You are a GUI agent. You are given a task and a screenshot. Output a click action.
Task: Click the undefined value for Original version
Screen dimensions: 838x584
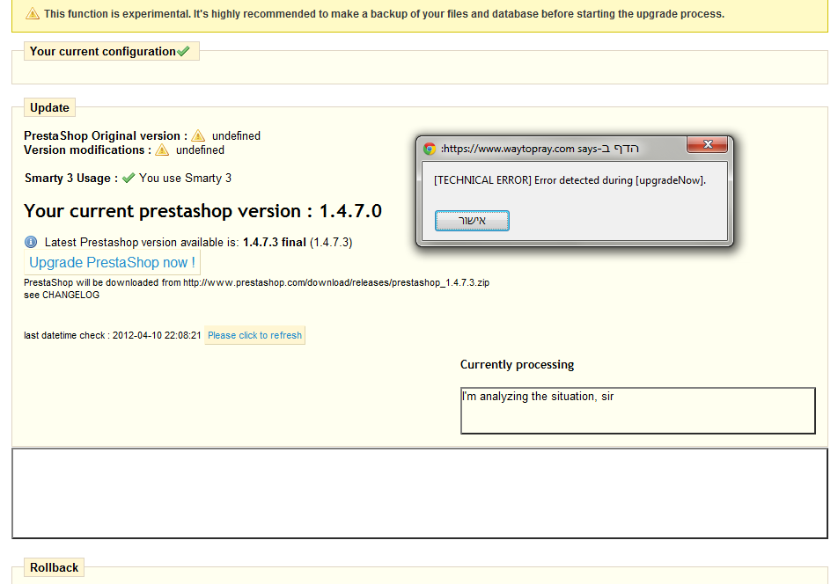pyautogui.click(x=236, y=135)
